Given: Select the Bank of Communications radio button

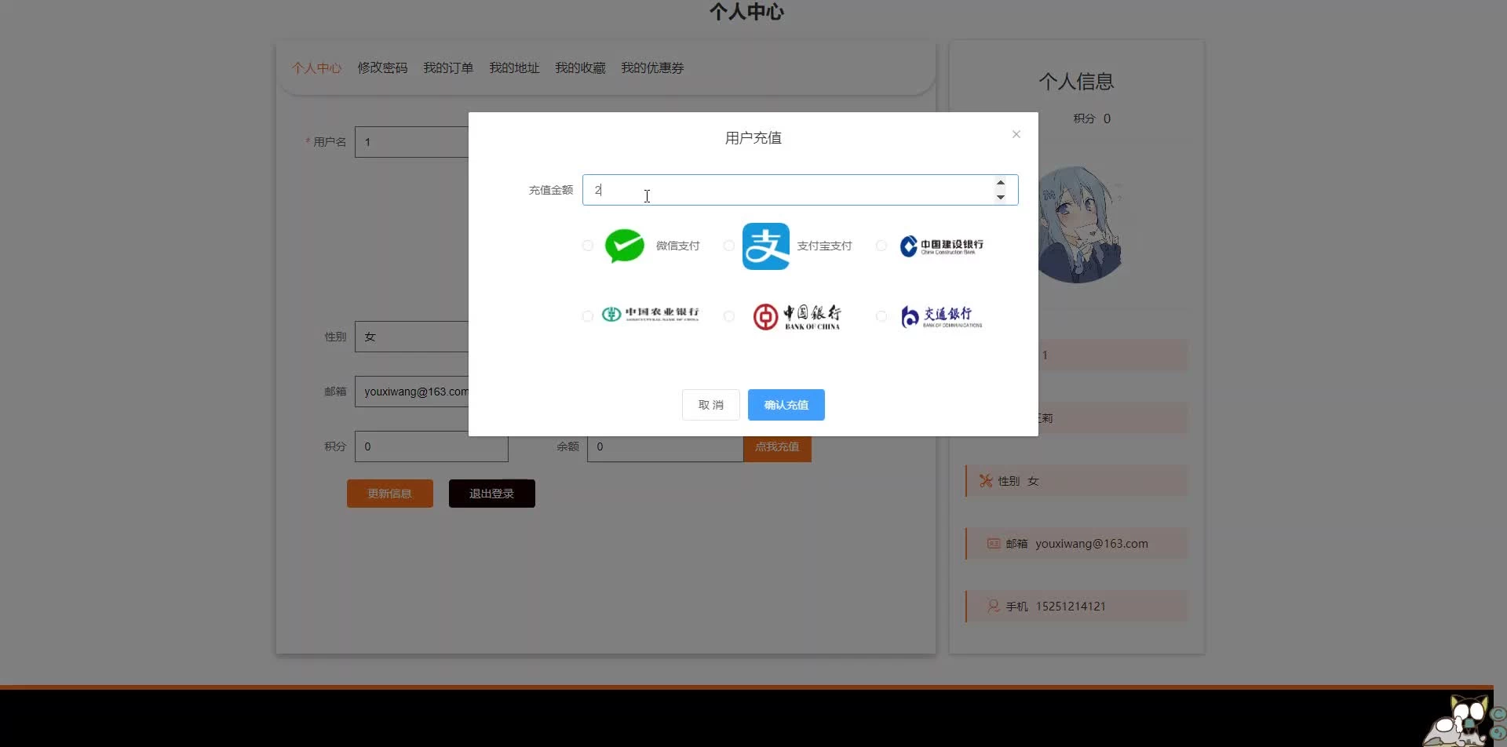Looking at the screenshot, I should 881,316.
